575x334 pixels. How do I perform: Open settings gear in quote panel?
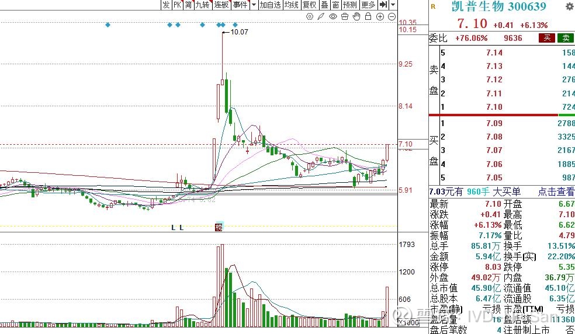click(570, 6)
